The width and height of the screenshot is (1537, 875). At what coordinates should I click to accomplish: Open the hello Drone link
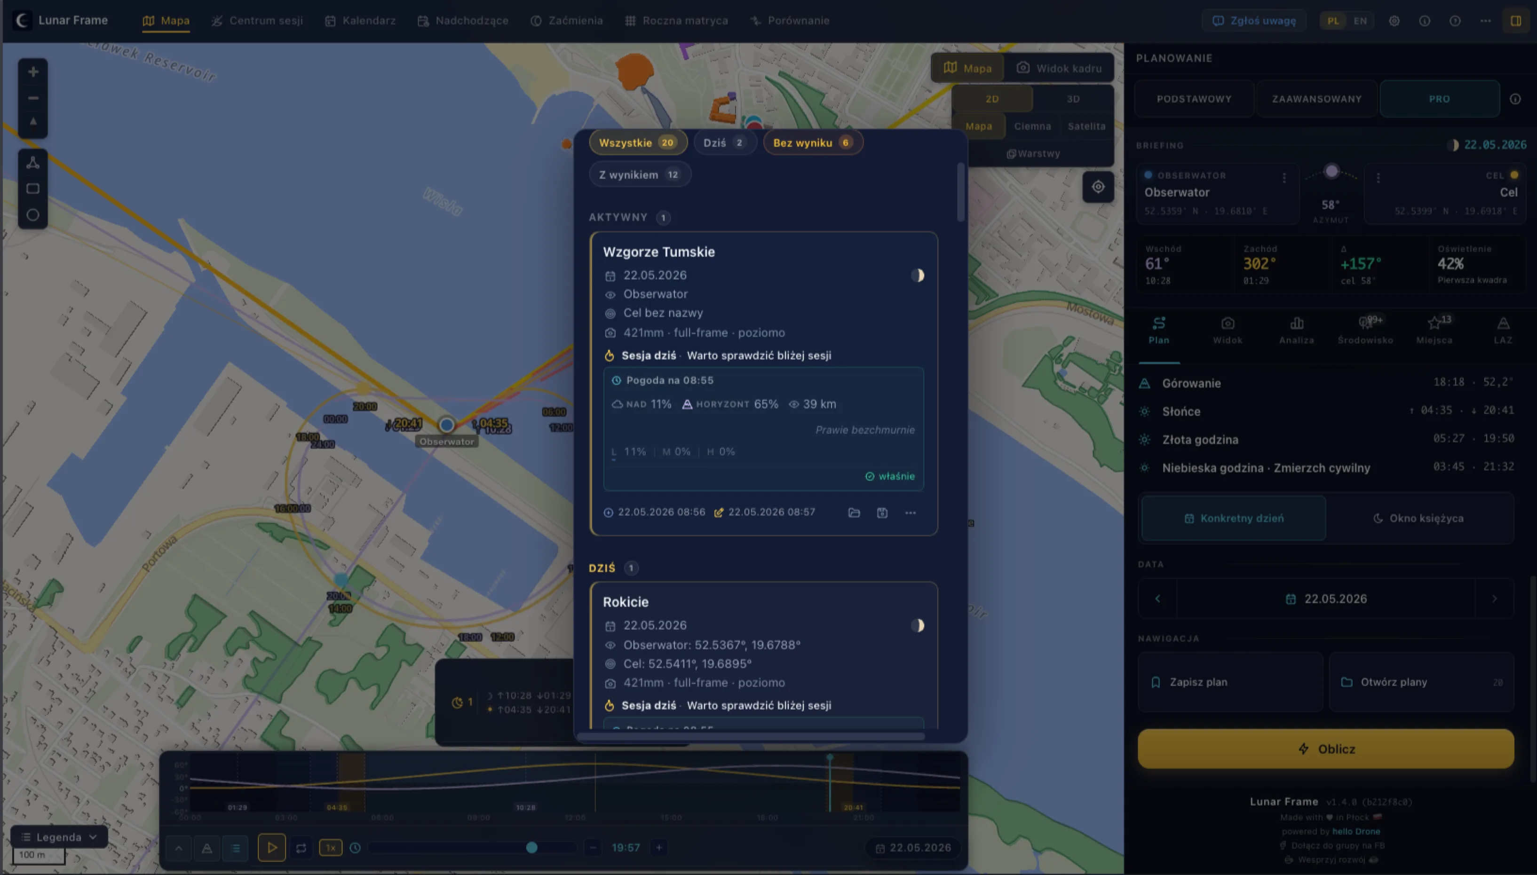coord(1356,832)
